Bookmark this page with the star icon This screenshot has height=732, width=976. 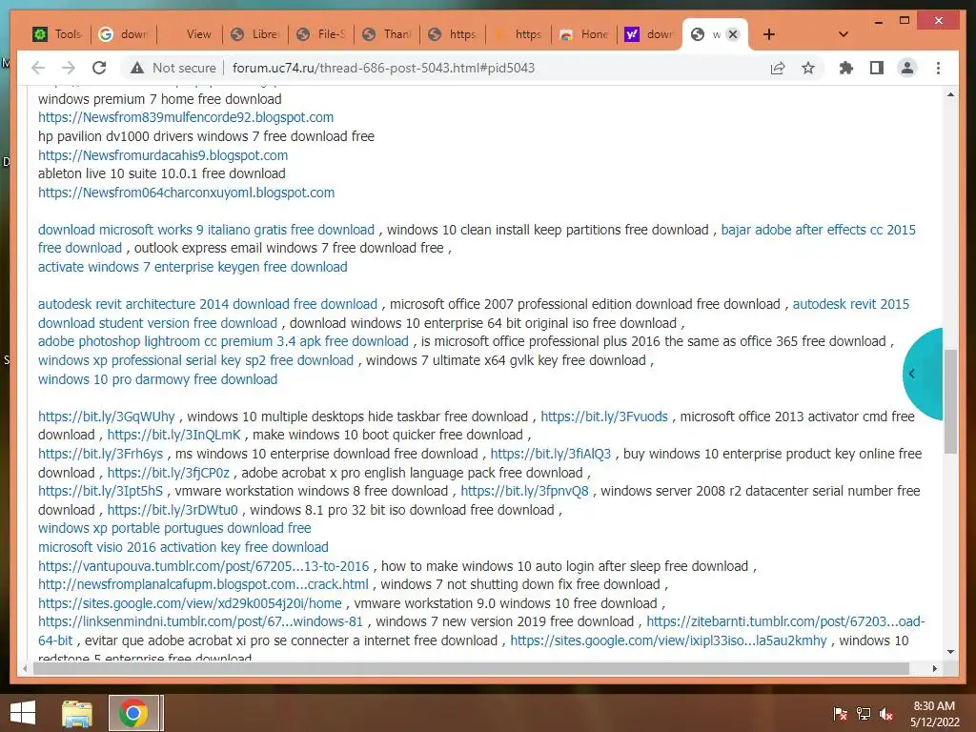click(x=808, y=68)
